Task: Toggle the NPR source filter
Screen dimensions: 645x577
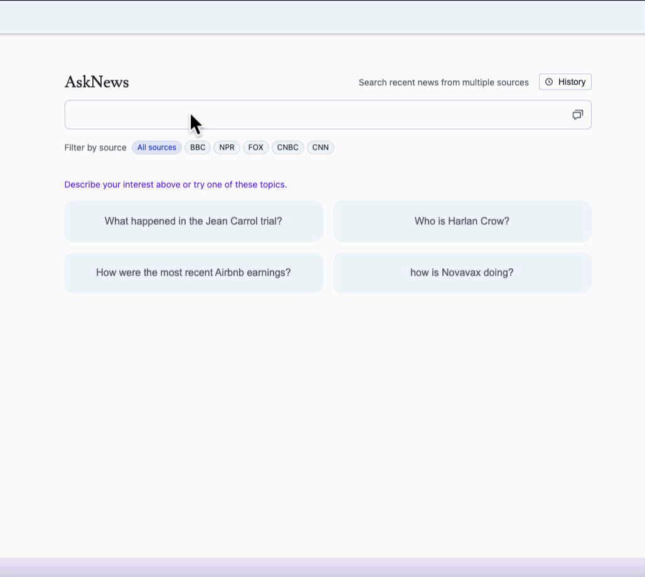Action: tap(227, 148)
